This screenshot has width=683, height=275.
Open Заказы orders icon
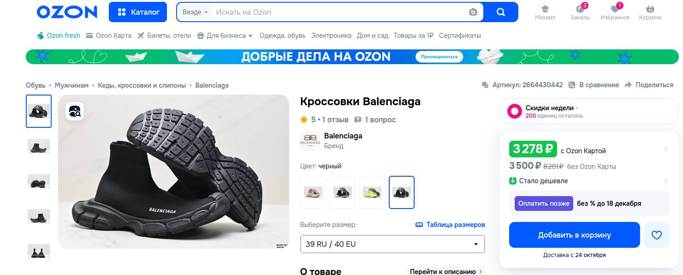580,9
